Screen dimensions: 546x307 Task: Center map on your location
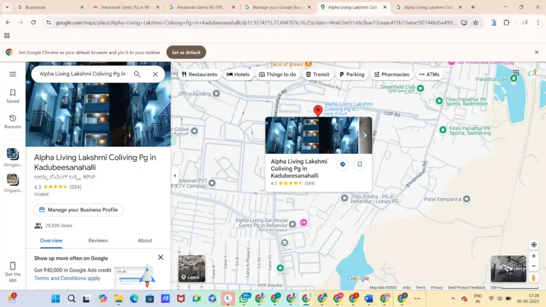coord(533,245)
